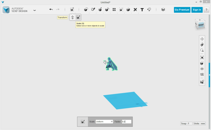Toggle the show/hide eye icon
Image resolution: width=211 pixels, height=130 pixels.
click(x=202, y=69)
